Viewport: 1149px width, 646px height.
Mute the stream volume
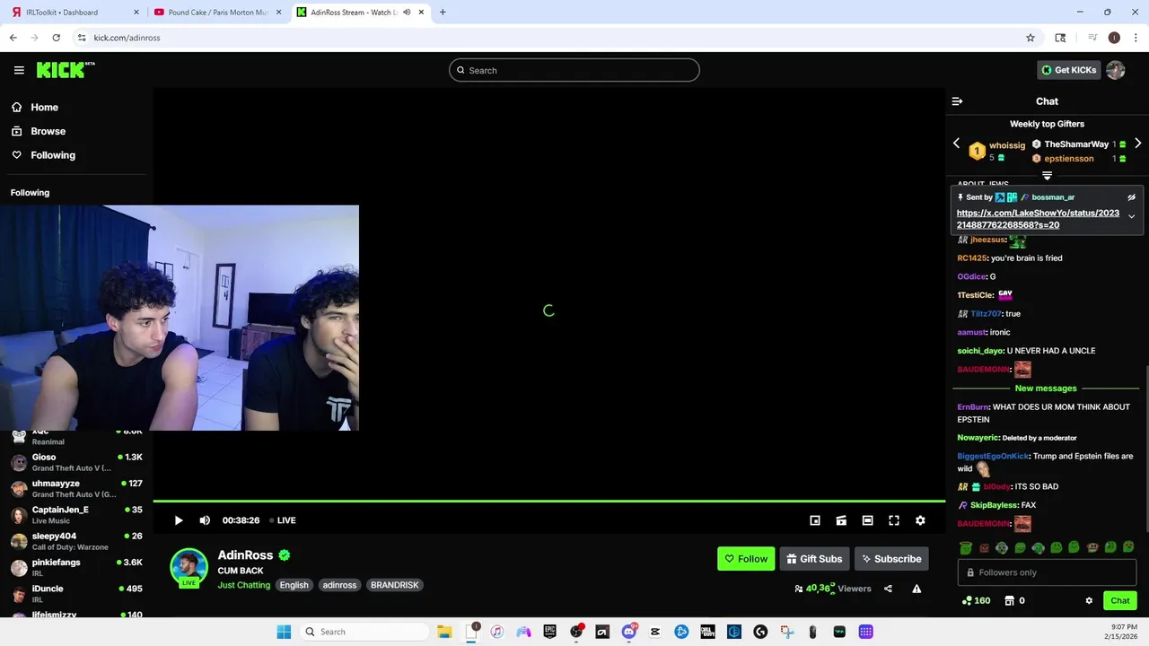pos(205,520)
